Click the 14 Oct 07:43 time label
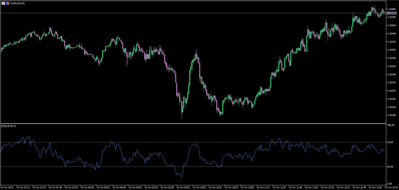399x190 pixels. 55,187
